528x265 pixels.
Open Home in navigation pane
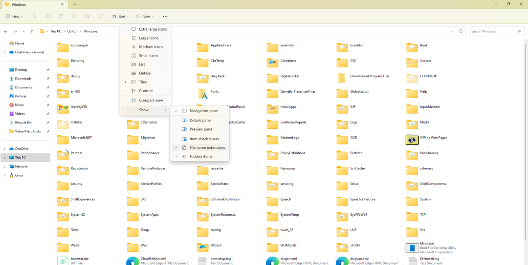tap(20, 43)
